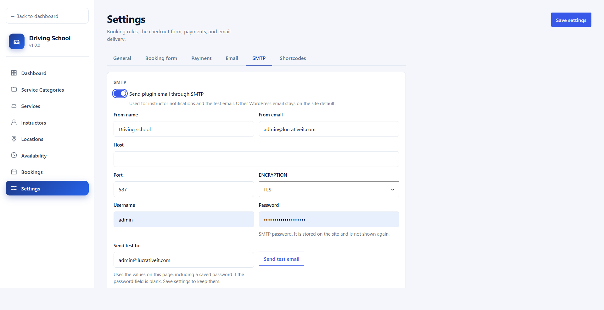
Task: Click the From name input field
Action: pyautogui.click(x=184, y=129)
